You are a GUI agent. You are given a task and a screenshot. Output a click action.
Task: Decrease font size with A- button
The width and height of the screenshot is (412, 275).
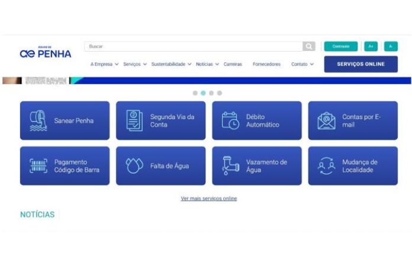[x=391, y=46]
